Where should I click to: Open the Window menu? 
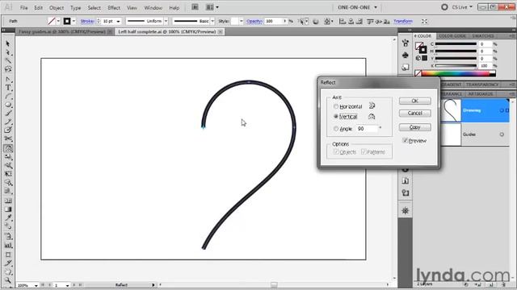(x=153, y=7)
